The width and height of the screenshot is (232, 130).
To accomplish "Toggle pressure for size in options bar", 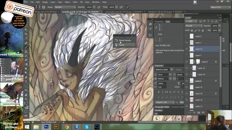I will 127,7.
